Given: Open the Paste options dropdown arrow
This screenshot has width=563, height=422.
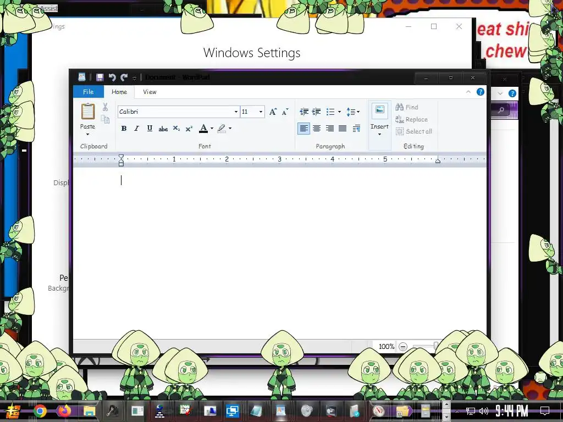Looking at the screenshot, I should (x=87, y=134).
